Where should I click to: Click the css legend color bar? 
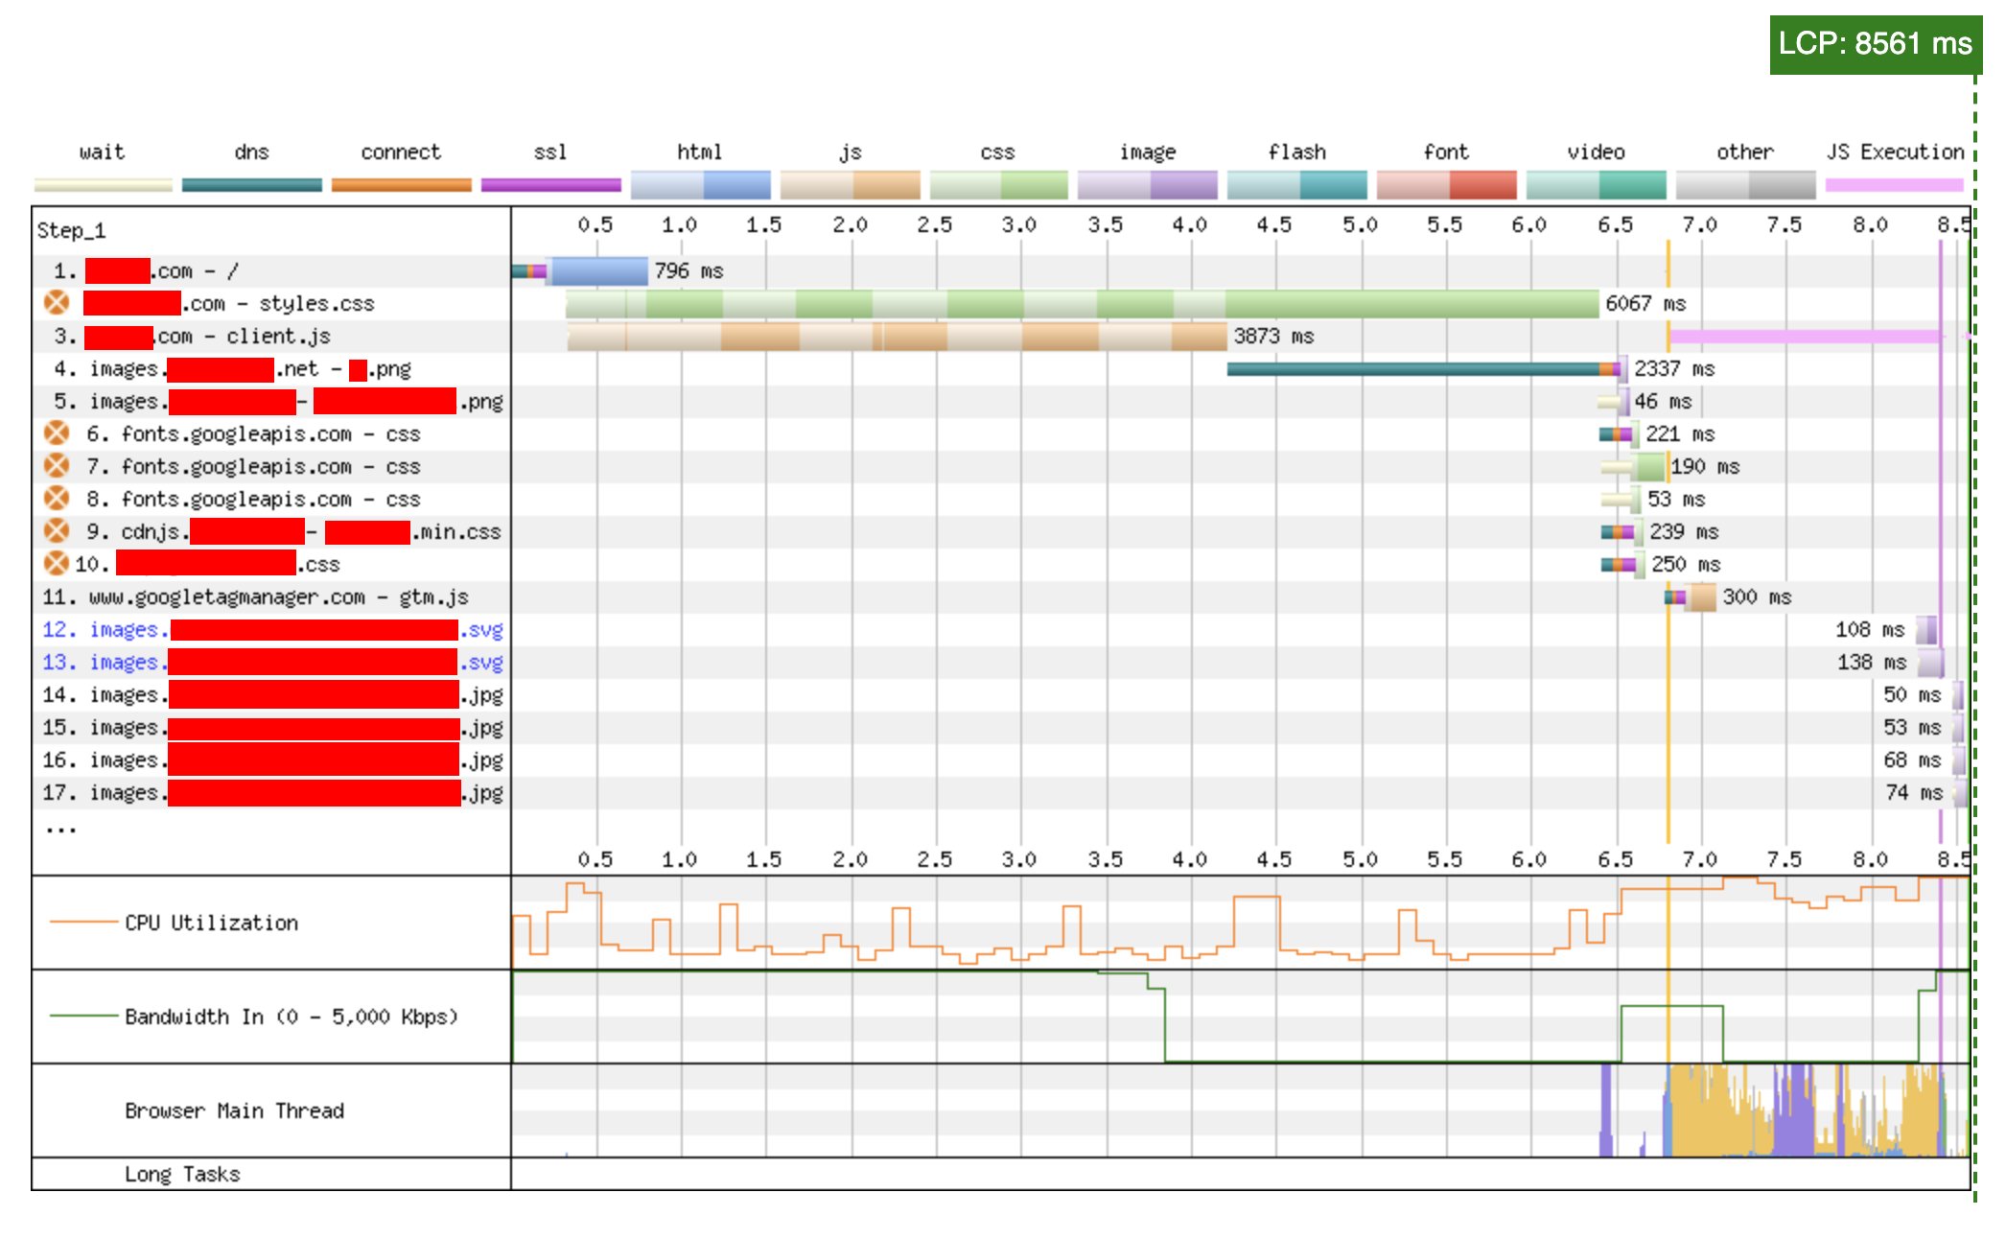[1000, 182]
